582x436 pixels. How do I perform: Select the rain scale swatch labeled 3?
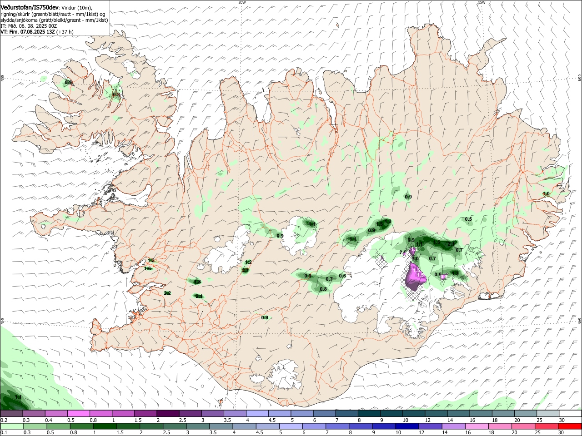(x=198, y=426)
